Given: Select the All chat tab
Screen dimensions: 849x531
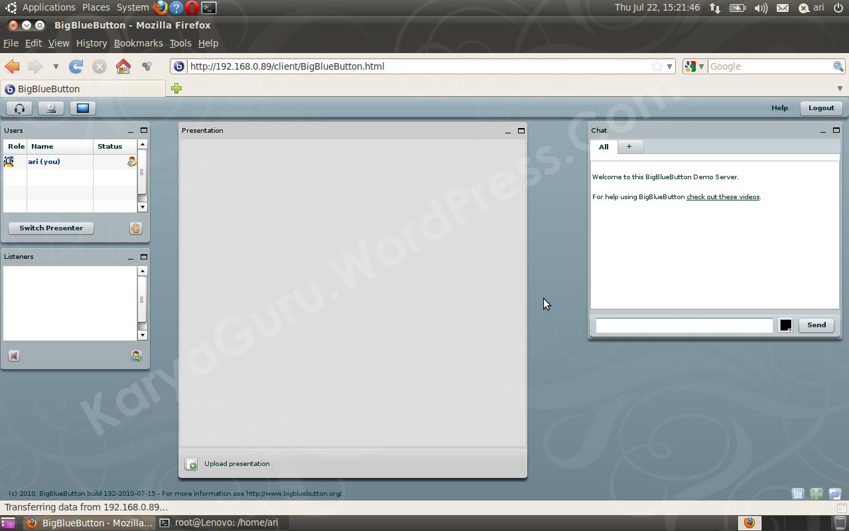Looking at the screenshot, I should [604, 147].
